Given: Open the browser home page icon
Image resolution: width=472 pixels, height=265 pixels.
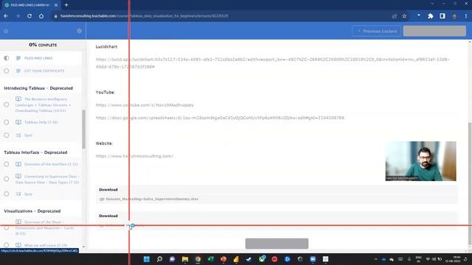Looking at the screenshot, I should (41, 16).
